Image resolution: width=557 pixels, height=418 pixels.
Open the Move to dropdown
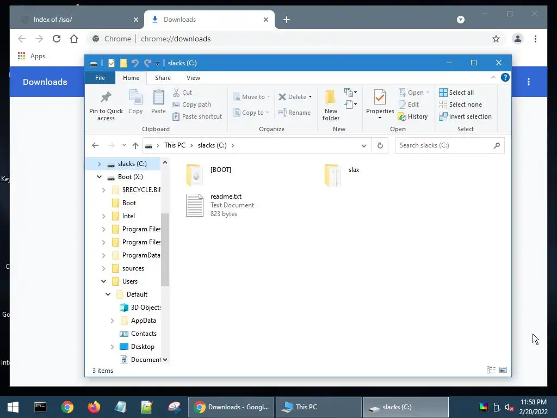pyautogui.click(x=251, y=97)
